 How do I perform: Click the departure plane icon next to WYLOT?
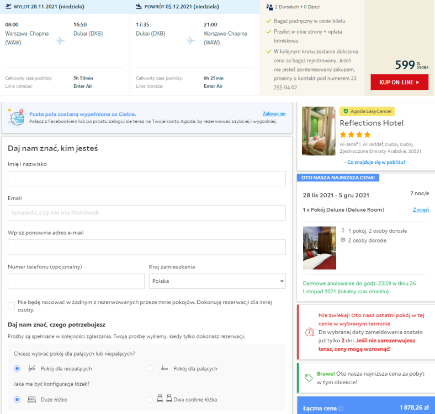coord(9,7)
